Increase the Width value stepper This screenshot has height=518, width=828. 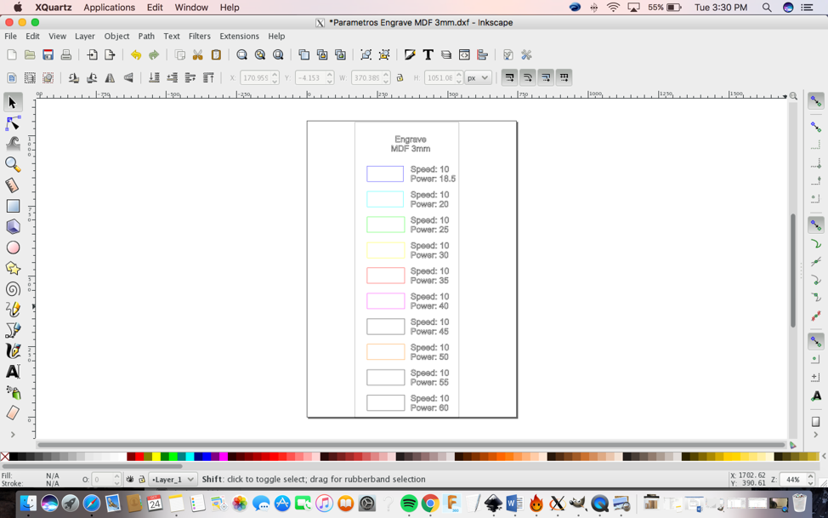pos(387,75)
